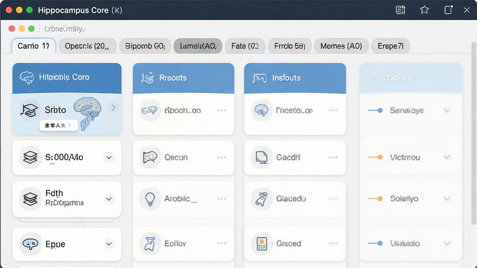Click the icon beside Eofloy

click(150, 243)
